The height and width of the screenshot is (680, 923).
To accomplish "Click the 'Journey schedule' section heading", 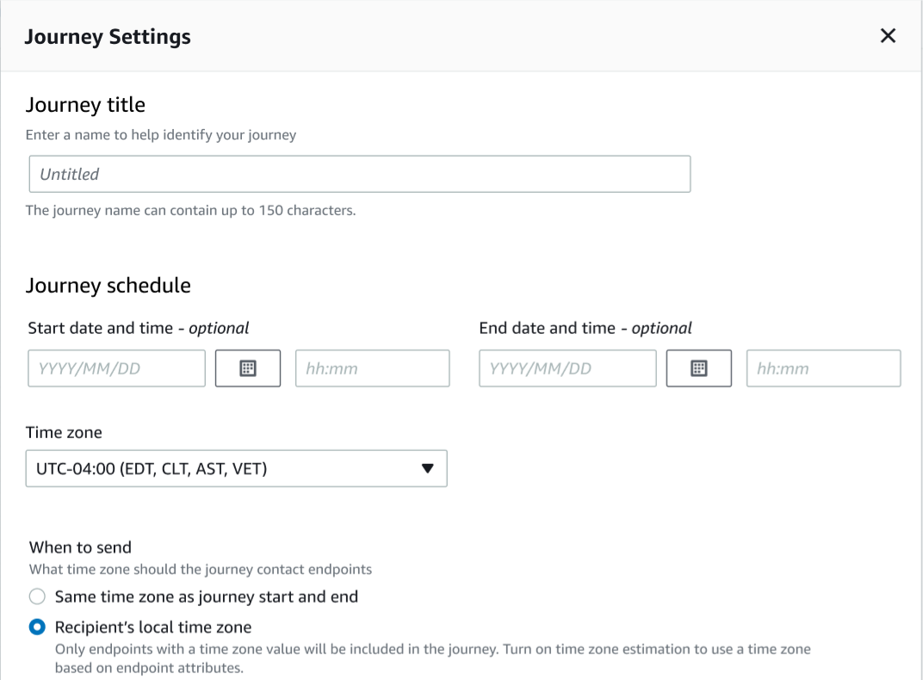I will [108, 285].
